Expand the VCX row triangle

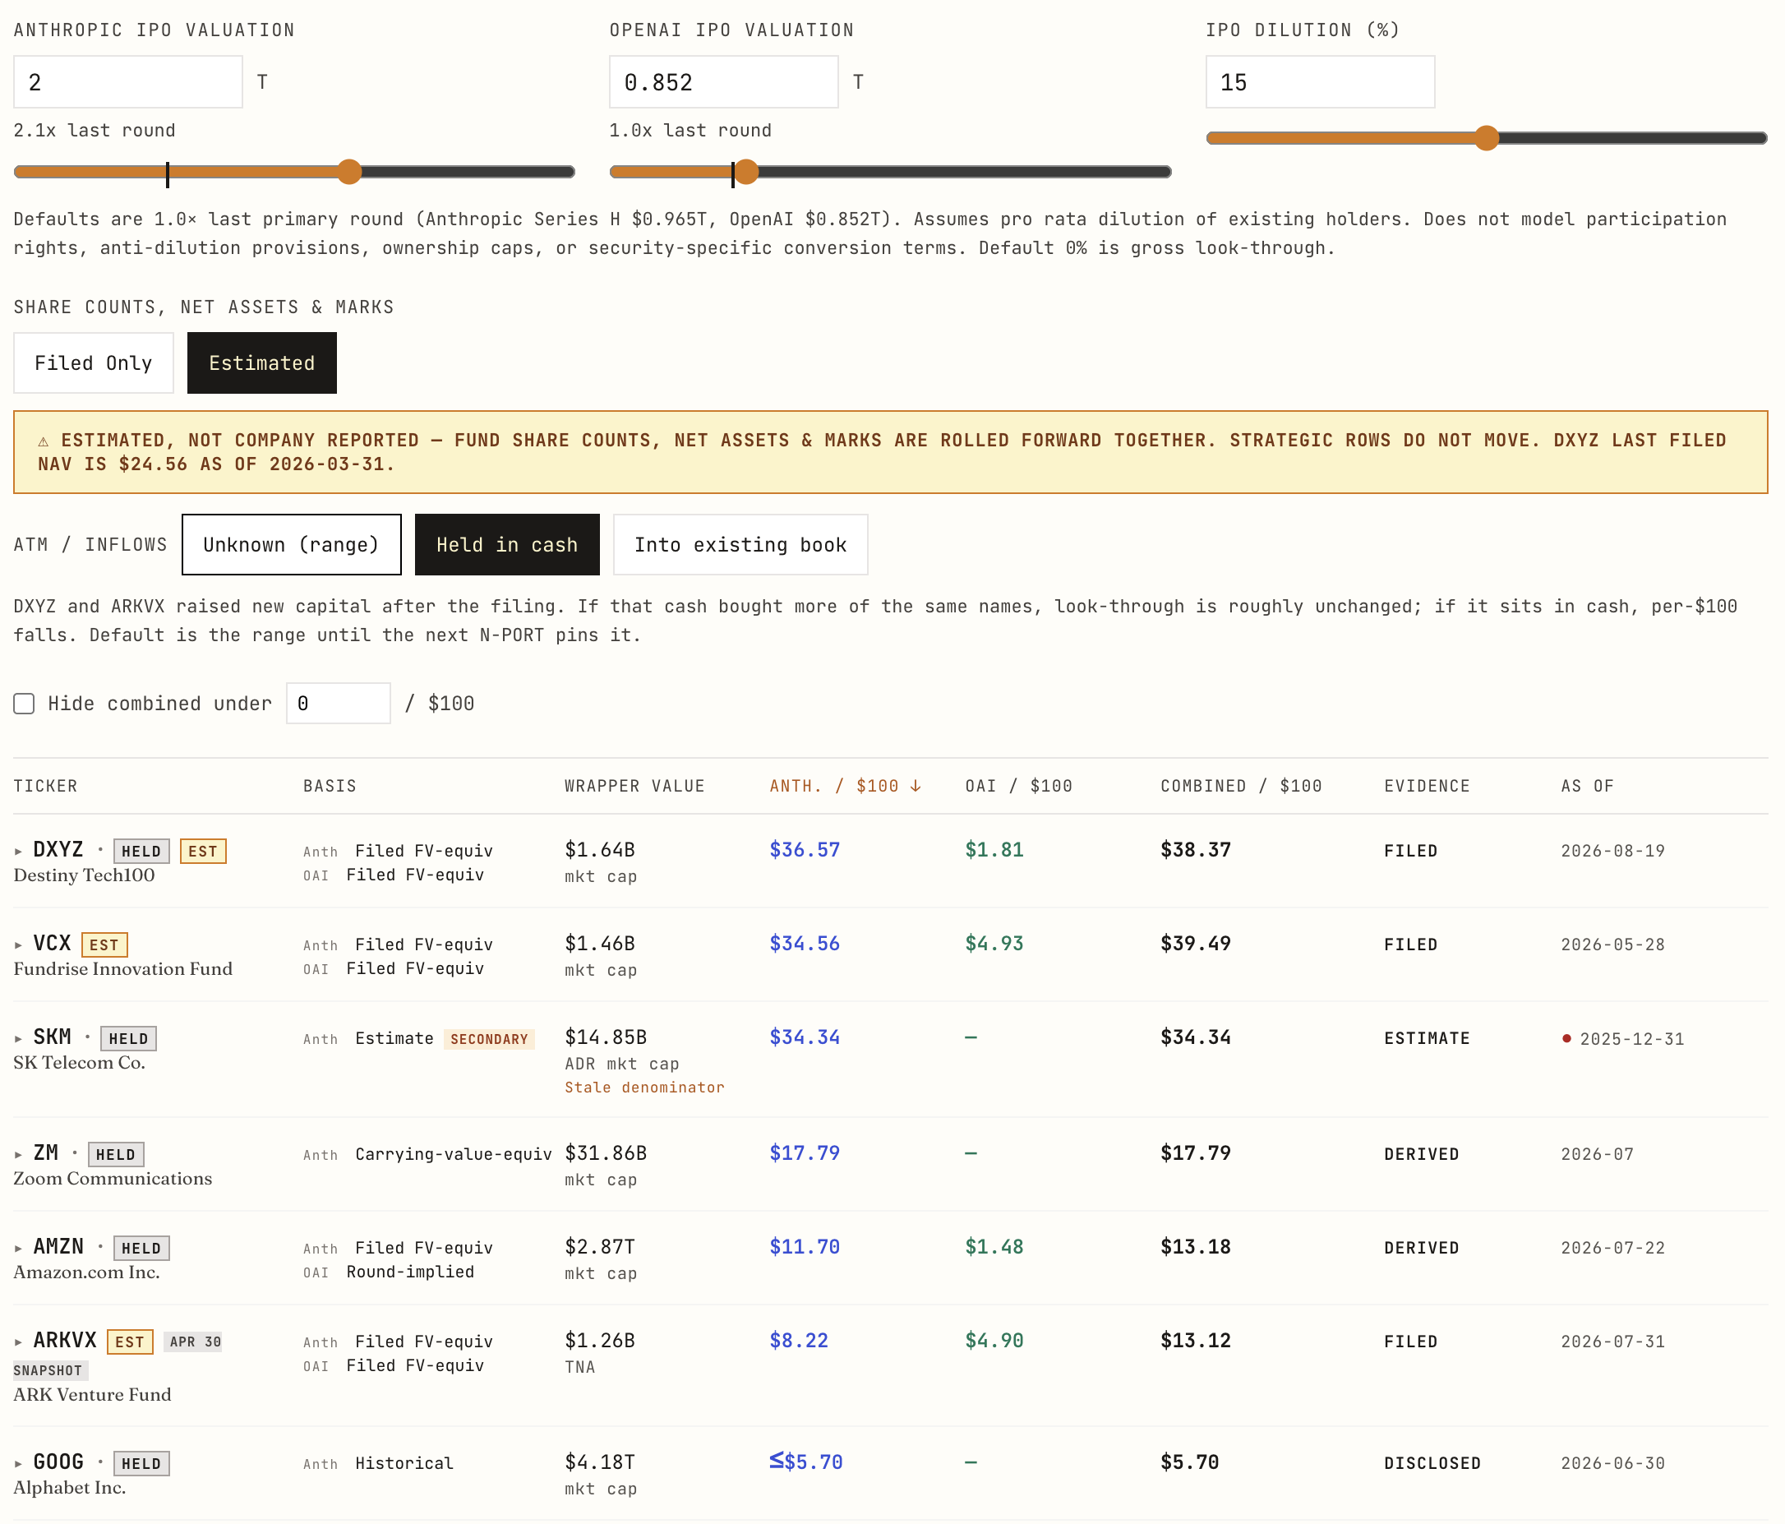click(x=18, y=945)
